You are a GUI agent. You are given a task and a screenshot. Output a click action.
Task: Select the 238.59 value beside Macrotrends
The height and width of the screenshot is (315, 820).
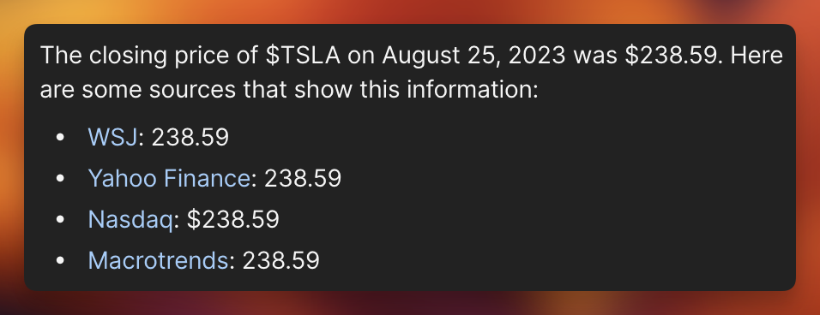(x=280, y=259)
